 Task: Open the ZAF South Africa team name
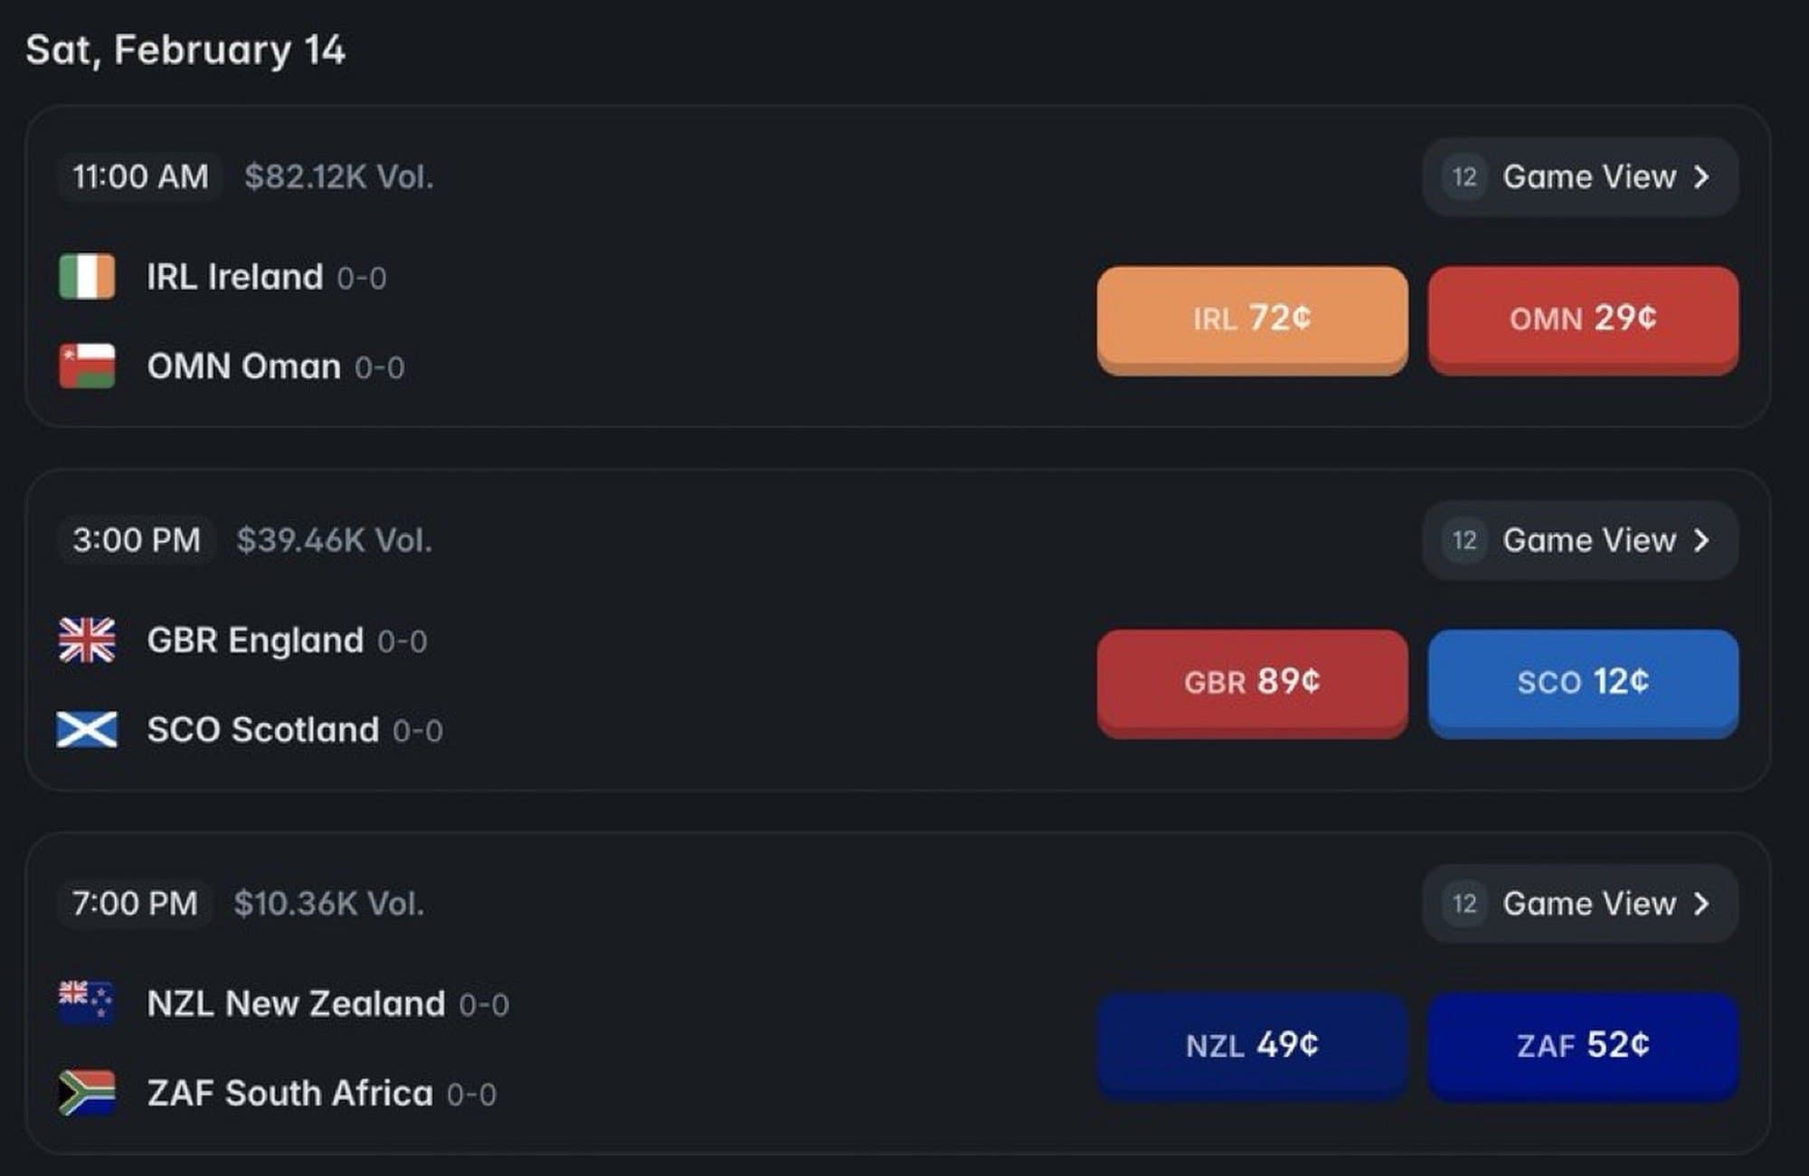coord(289,1093)
